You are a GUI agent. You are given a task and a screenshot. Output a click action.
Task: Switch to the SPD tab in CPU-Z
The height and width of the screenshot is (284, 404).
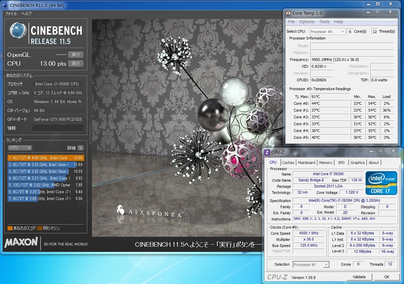(341, 163)
